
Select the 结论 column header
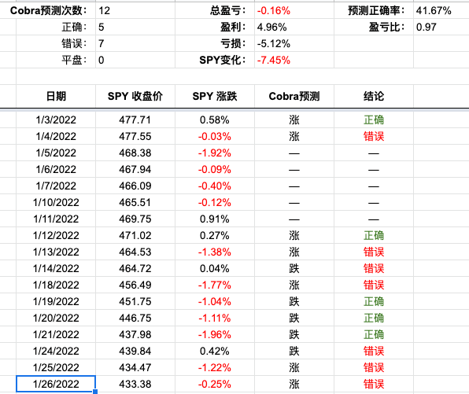(x=374, y=96)
